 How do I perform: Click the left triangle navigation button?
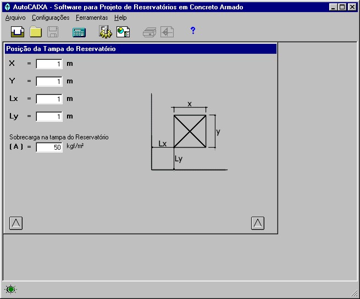[x=16, y=223]
